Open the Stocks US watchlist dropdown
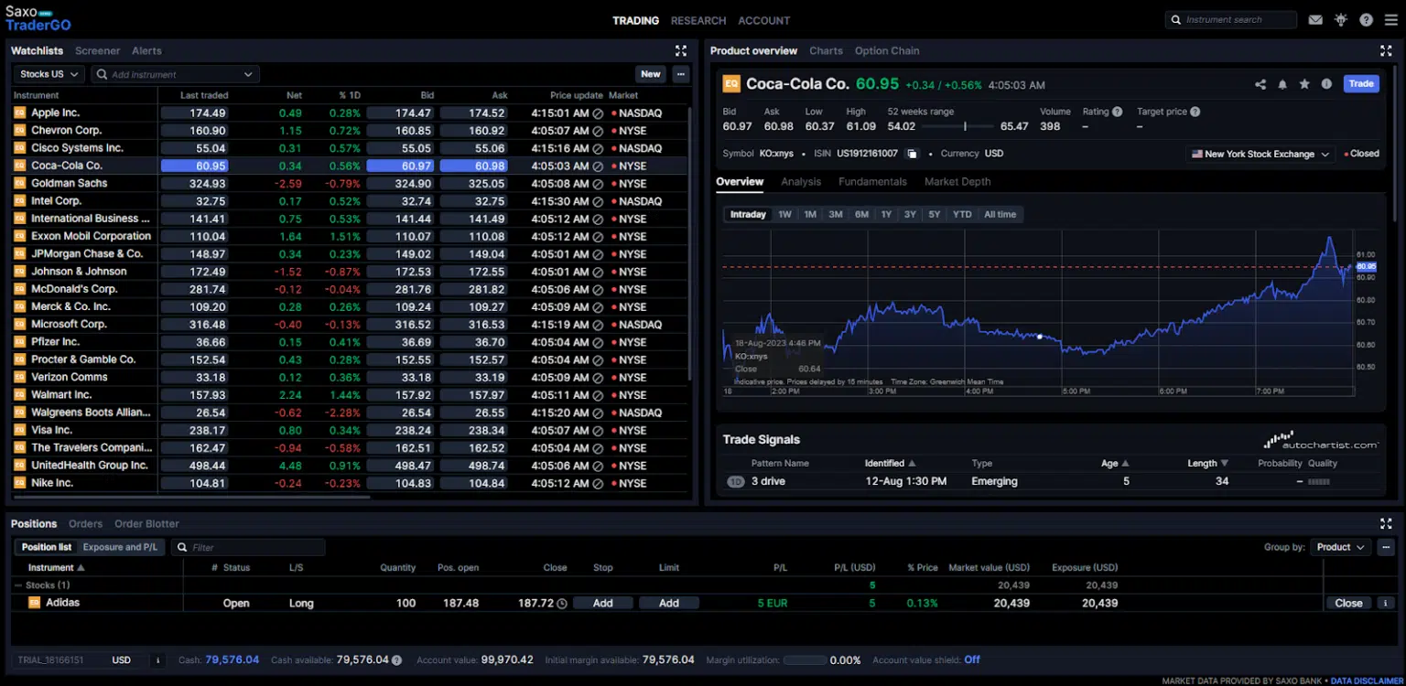The image size is (1406, 686). click(x=49, y=74)
